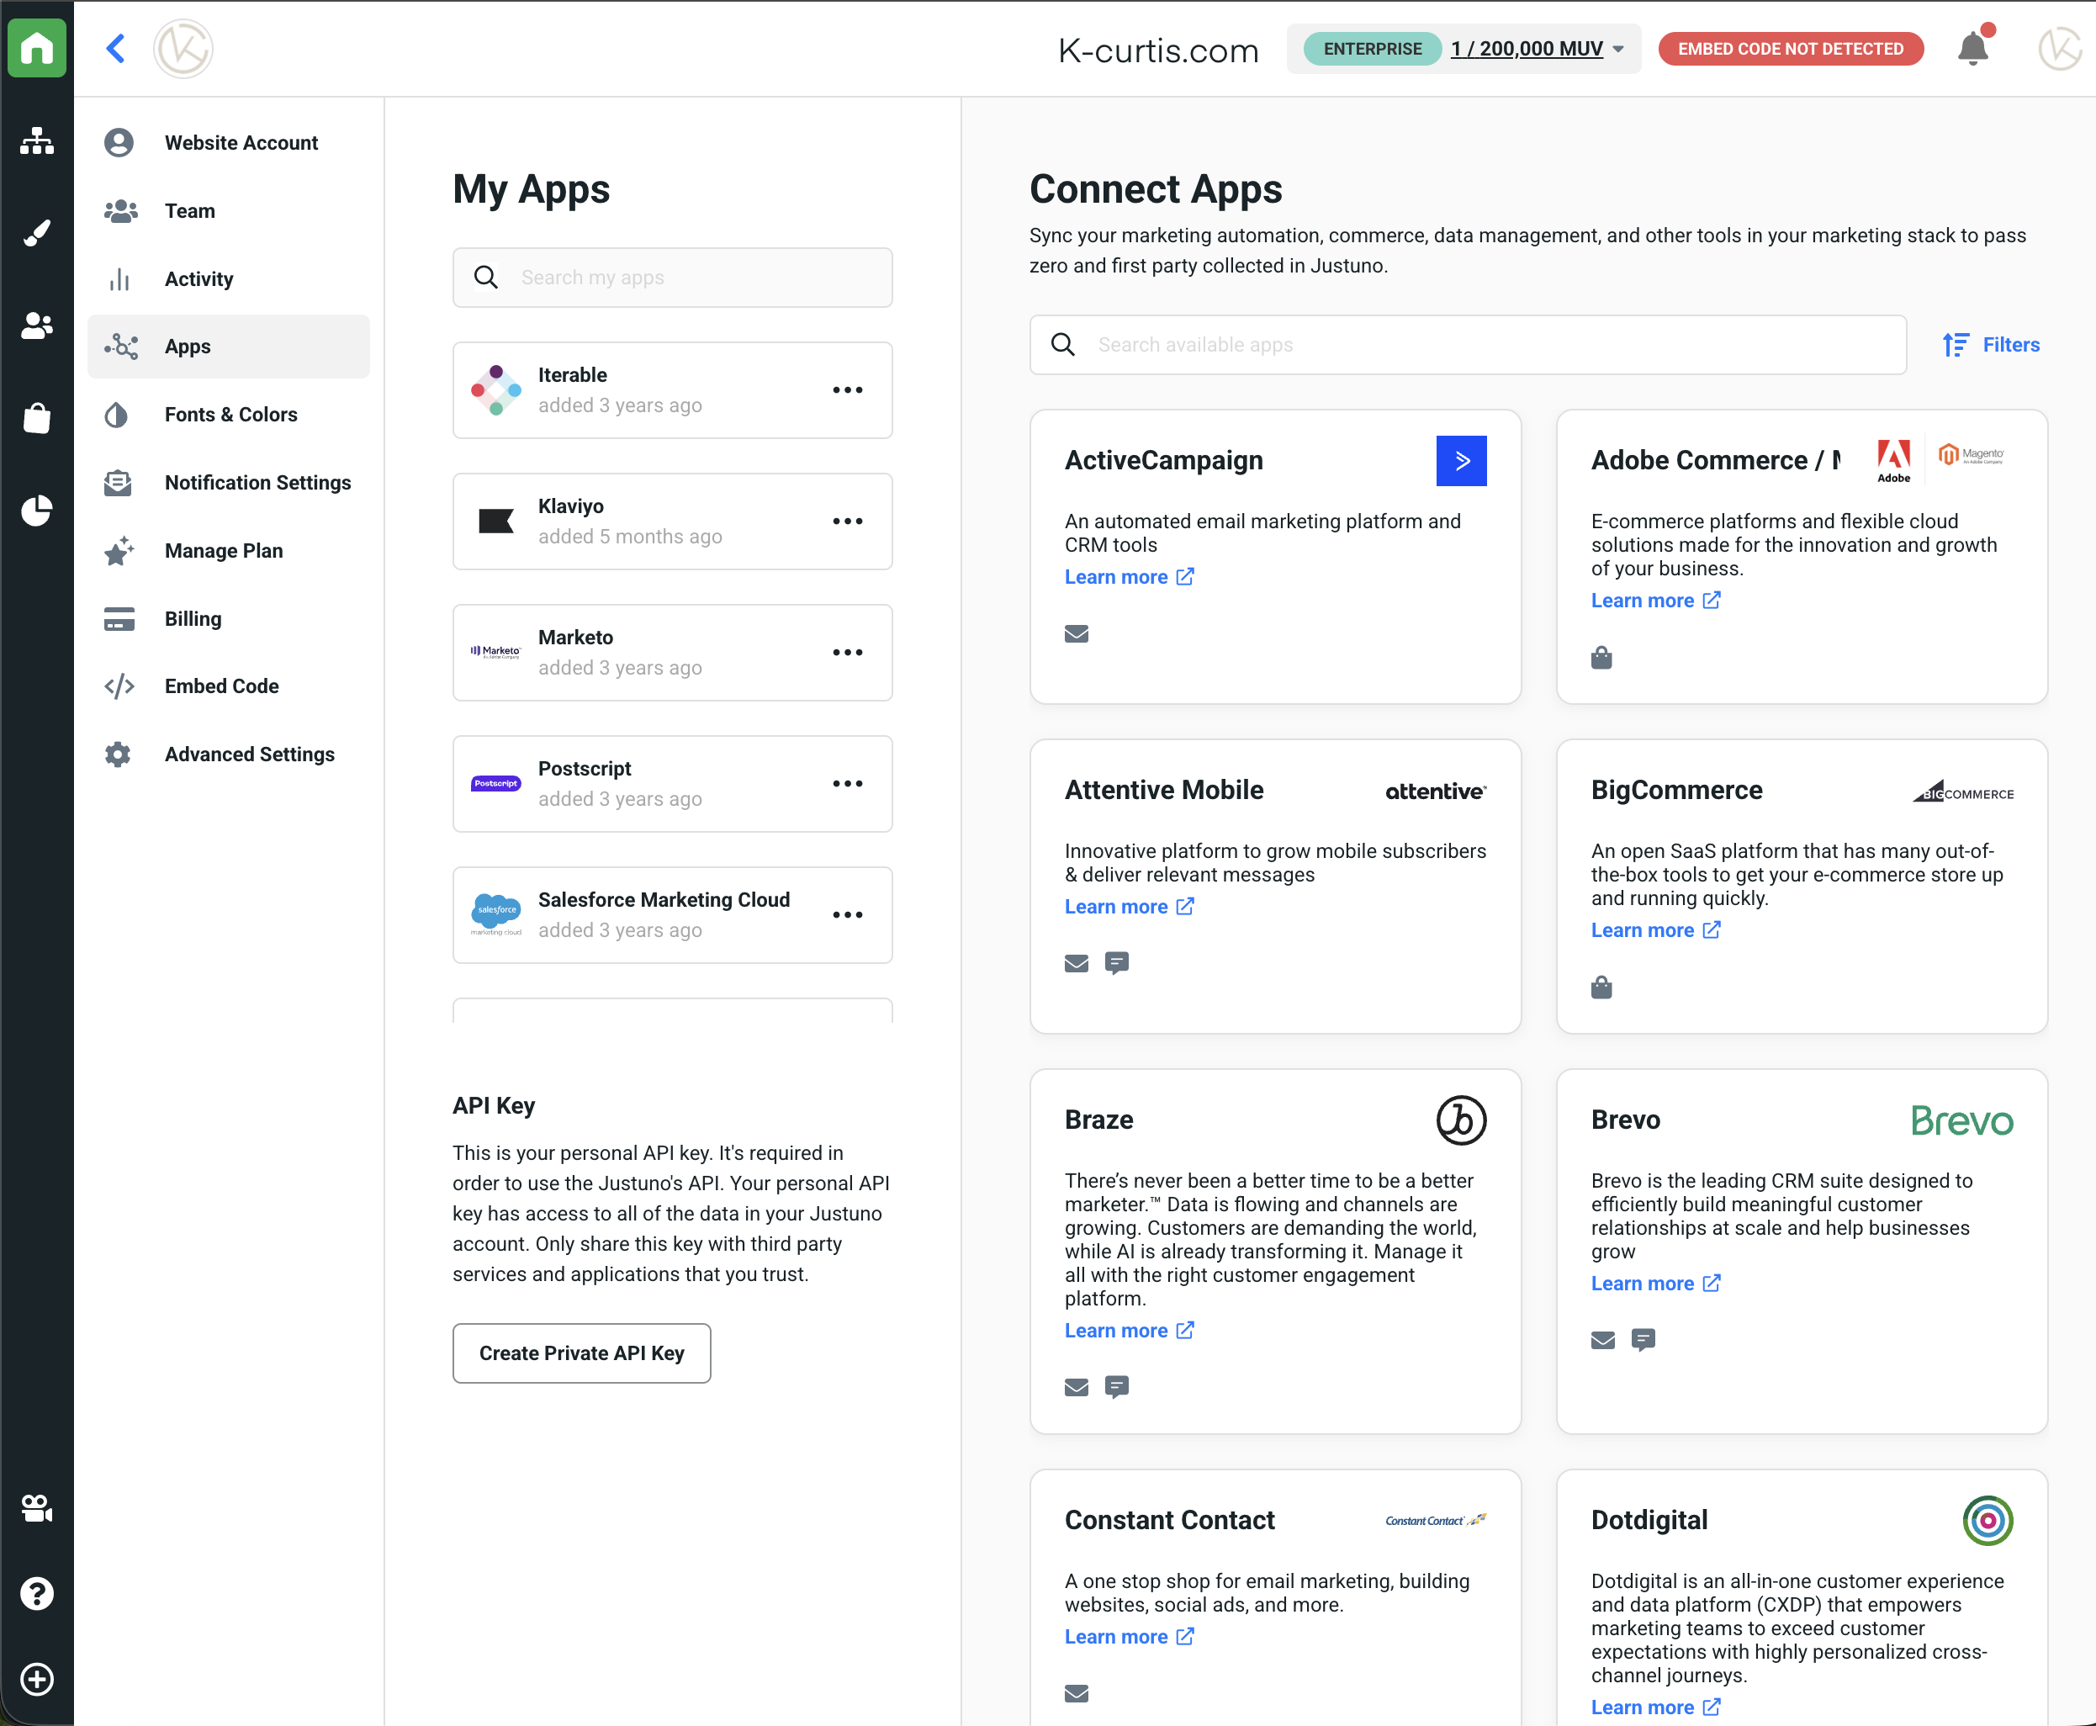Open Attentive Mobile Learn more link
The height and width of the screenshot is (1726, 2096).
[1130, 907]
